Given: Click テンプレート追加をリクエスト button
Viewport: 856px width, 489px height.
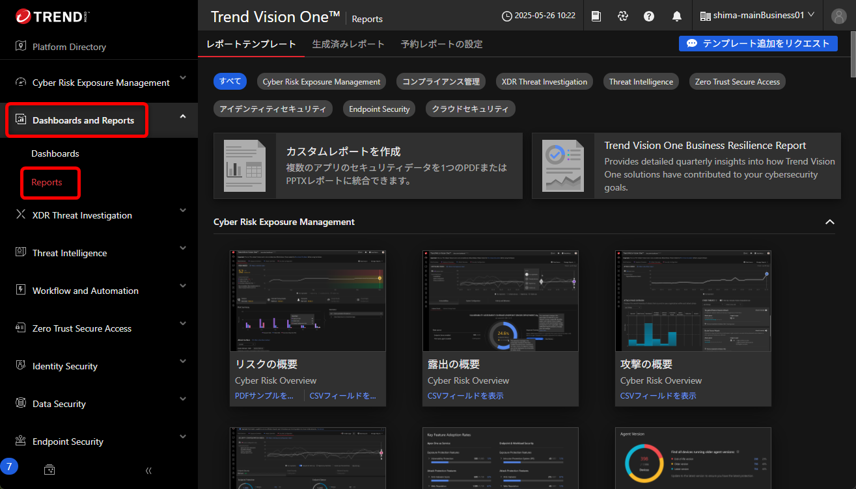Looking at the screenshot, I should pos(758,43).
